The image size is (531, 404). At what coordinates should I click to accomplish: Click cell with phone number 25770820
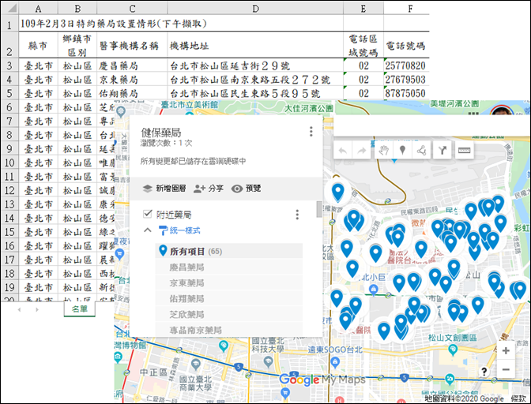tap(406, 65)
